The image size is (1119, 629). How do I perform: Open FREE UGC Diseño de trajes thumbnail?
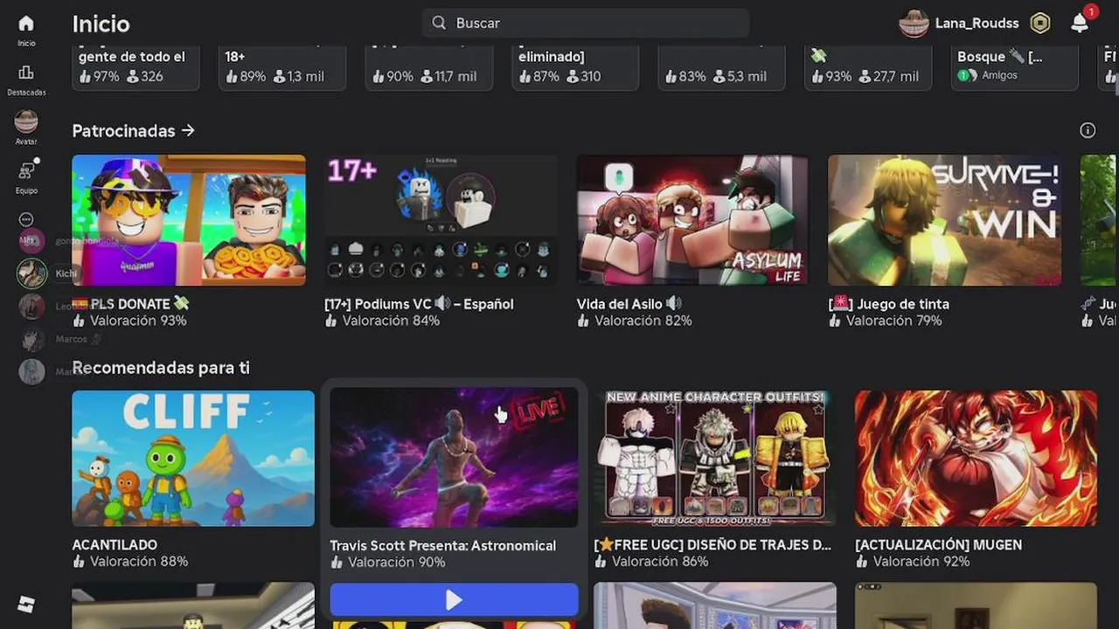[x=715, y=459]
